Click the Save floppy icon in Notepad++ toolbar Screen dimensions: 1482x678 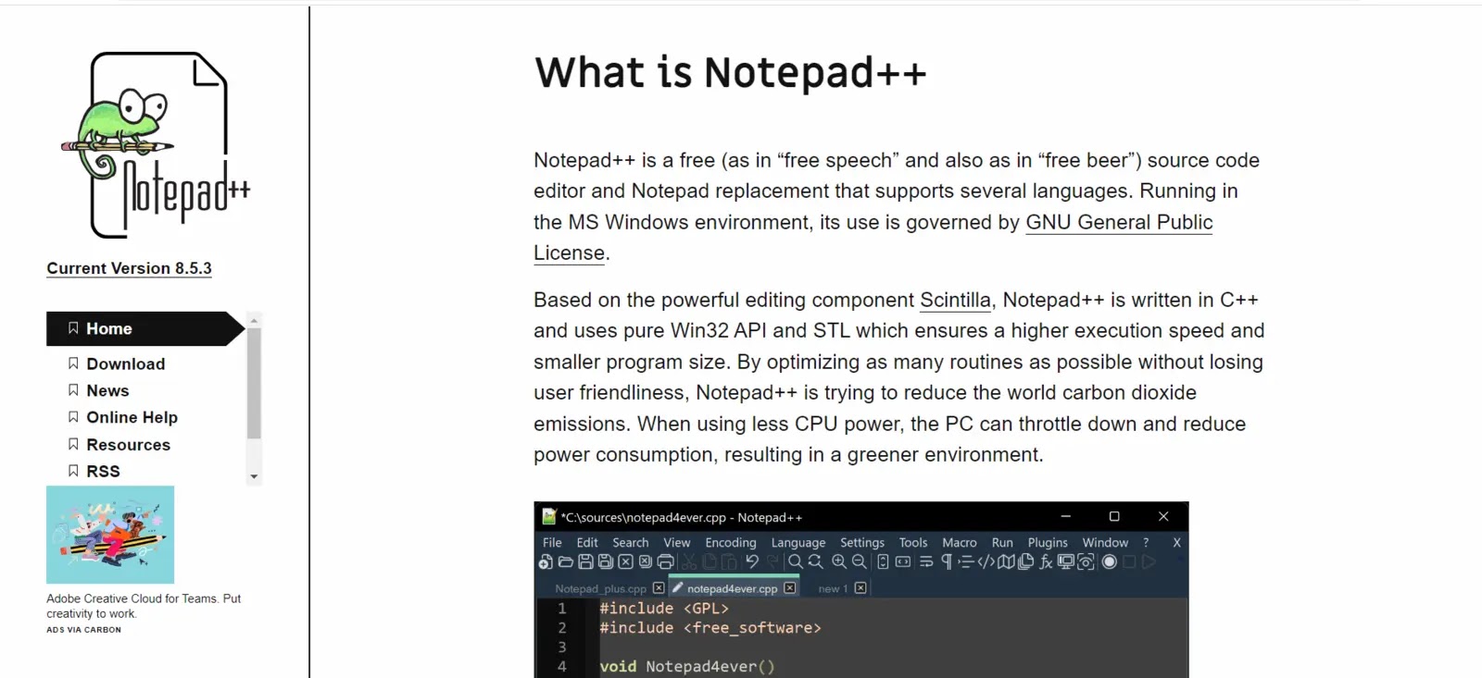coord(585,561)
